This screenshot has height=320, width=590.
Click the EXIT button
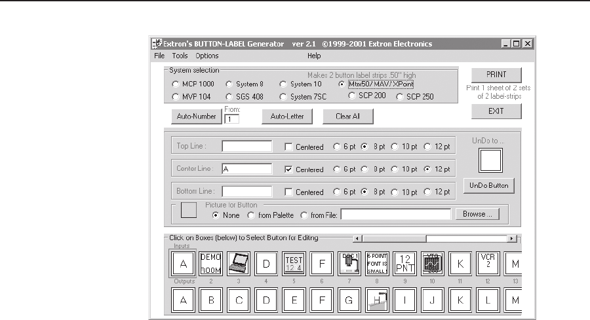click(496, 111)
